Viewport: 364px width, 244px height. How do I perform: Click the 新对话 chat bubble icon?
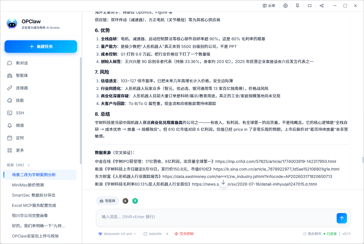click(x=10, y=63)
